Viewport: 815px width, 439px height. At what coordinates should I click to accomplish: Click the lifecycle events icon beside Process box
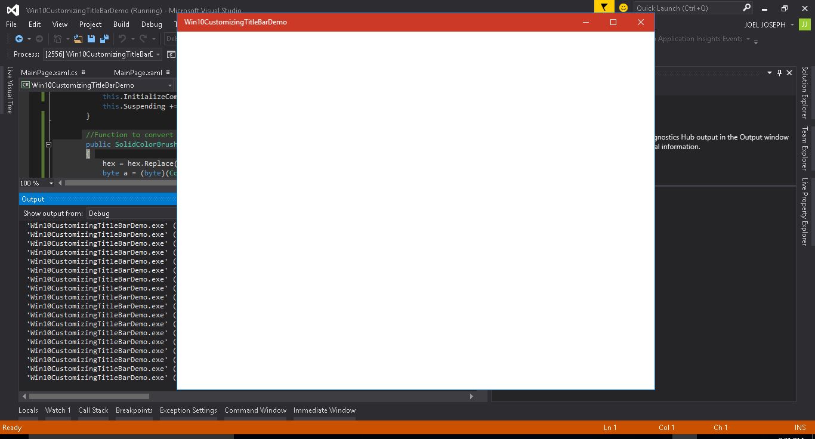[x=171, y=54]
